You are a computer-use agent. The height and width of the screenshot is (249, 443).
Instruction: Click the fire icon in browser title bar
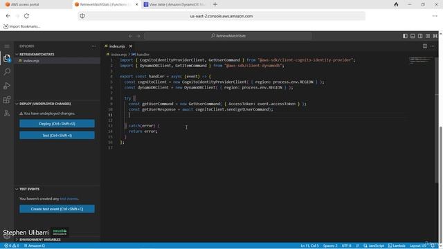(x=396, y=5)
